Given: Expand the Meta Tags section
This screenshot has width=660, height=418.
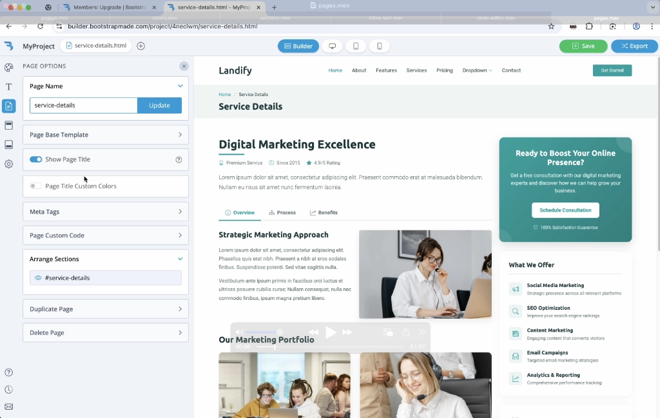Looking at the screenshot, I should (x=106, y=212).
